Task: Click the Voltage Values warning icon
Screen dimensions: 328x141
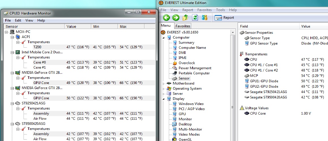Action: tap(242, 108)
